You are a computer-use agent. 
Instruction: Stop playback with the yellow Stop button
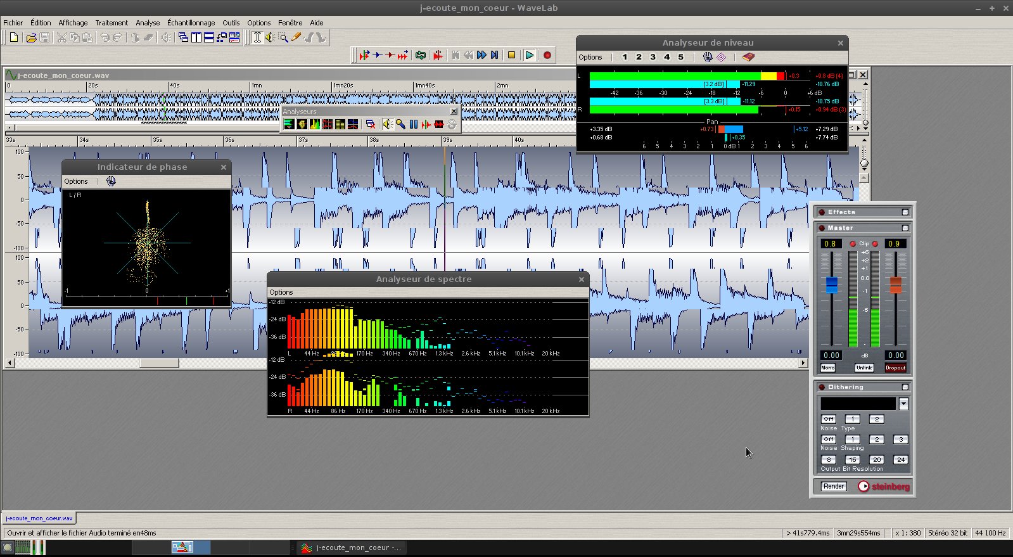click(x=511, y=55)
